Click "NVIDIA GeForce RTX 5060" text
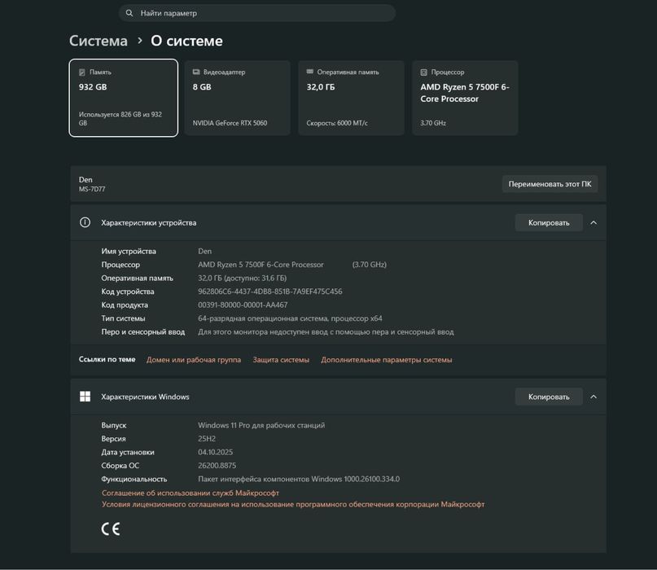This screenshot has height=570, width=657. pyautogui.click(x=230, y=123)
